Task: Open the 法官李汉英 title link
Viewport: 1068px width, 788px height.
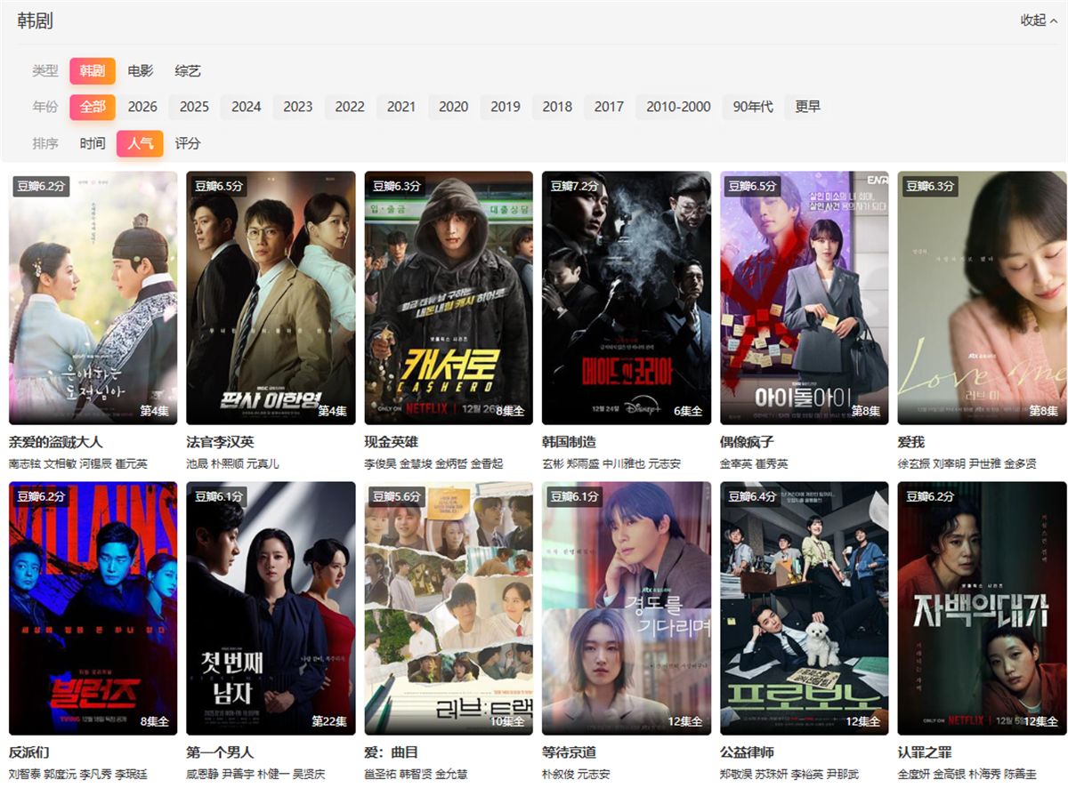Action: pos(220,442)
